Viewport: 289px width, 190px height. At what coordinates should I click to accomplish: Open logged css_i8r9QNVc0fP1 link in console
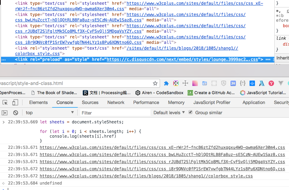[162, 169]
